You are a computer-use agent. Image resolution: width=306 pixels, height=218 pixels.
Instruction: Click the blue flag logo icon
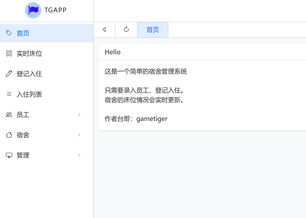coord(33,10)
